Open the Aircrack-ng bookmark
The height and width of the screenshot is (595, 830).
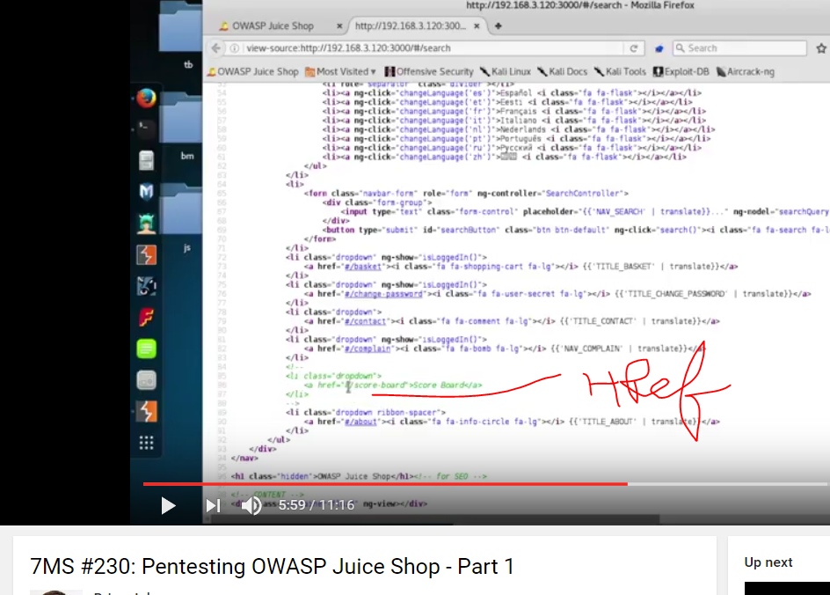(745, 71)
